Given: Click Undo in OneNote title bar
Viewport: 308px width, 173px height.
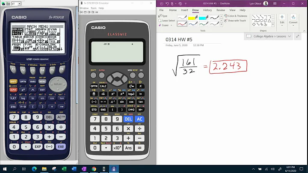Looking at the screenshot, I should [x=167, y=3].
